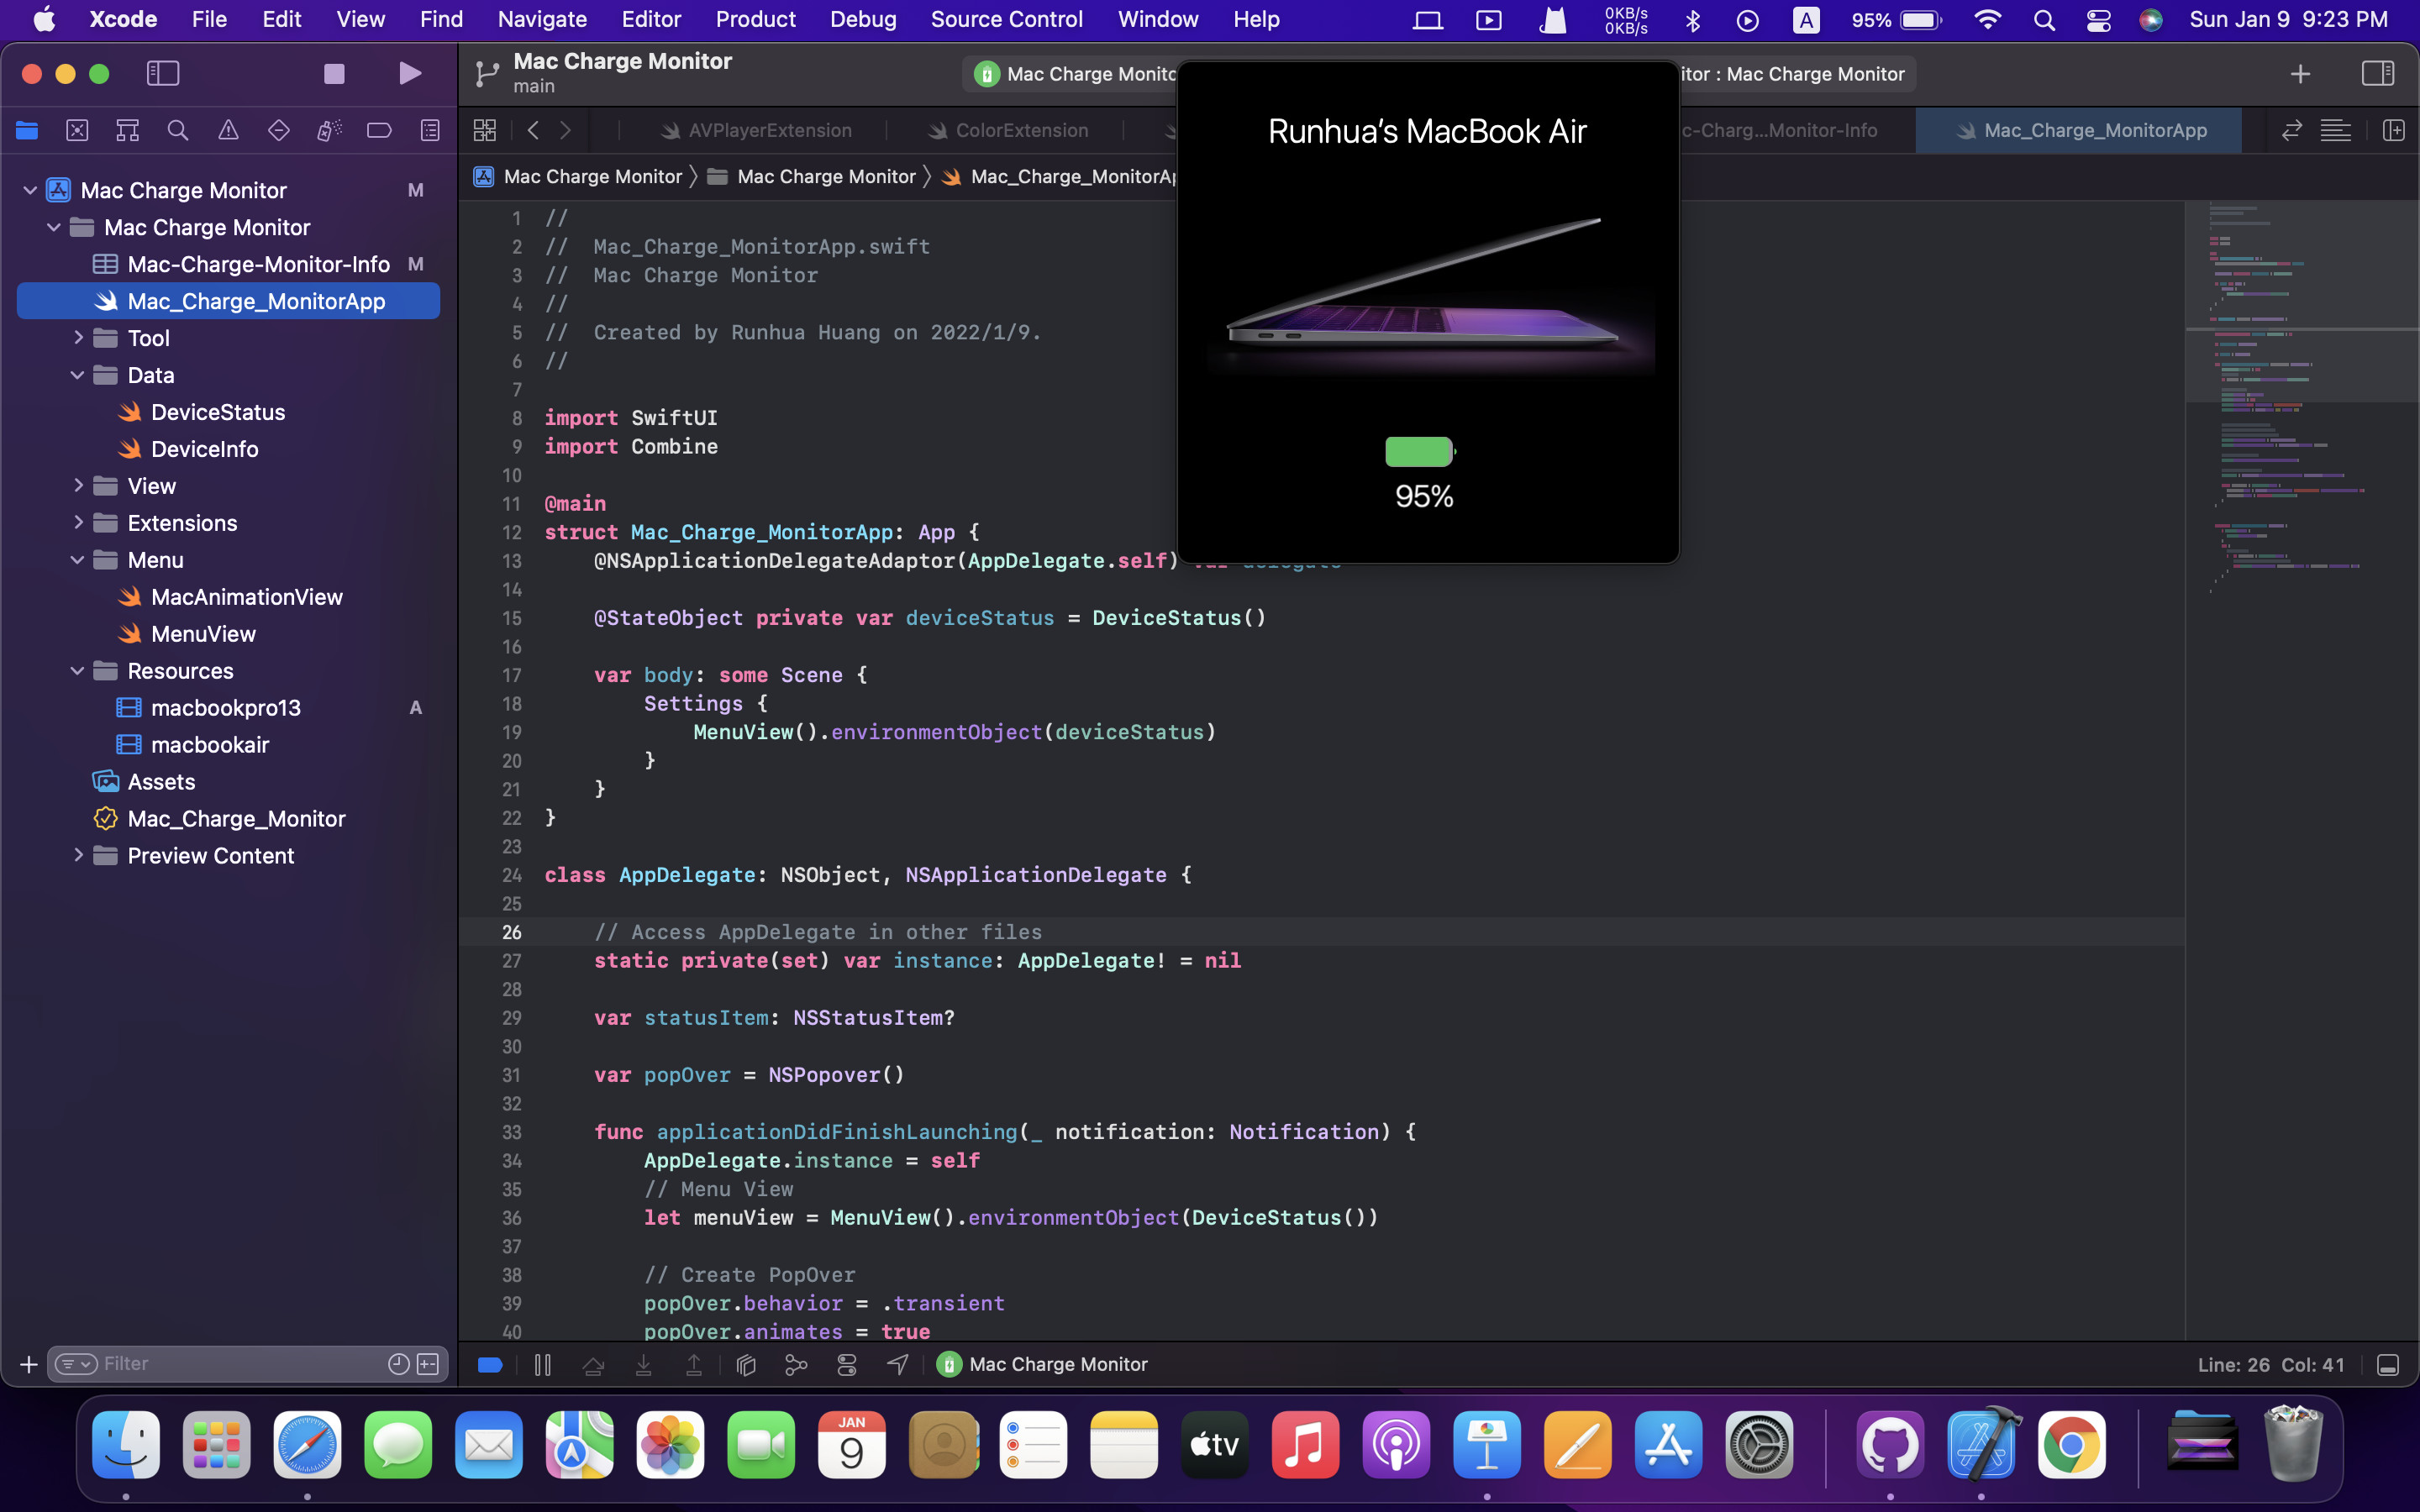The image size is (2420, 1512).
Task: Toggle source control status filter
Action: click(x=428, y=1364)
